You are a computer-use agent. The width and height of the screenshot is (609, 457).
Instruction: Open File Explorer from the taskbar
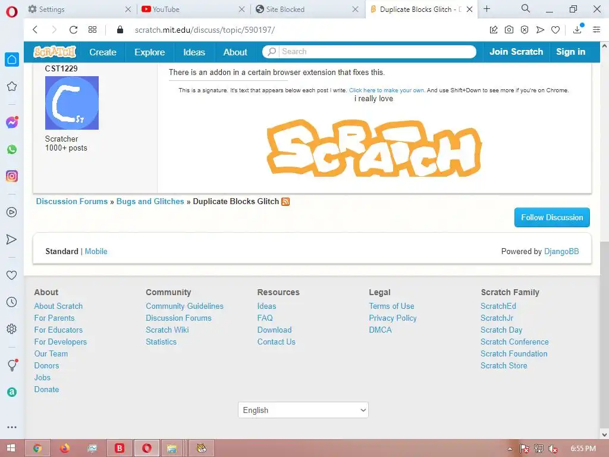pyautogui.click(x=172, y=449)
